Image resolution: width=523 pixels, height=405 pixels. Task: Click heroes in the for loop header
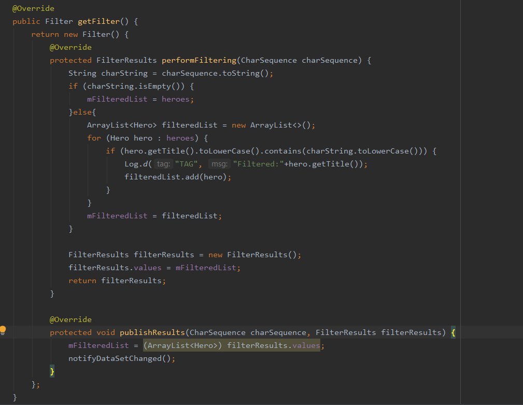(x=180, y=138)
